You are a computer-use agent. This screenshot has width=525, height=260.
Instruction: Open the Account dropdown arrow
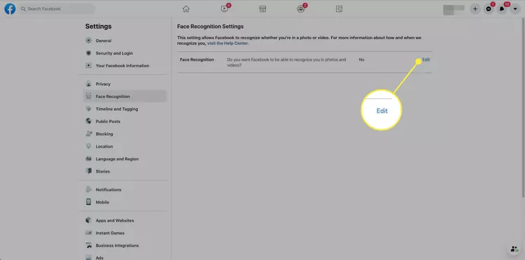pyautogui.click(x=515, y=9)
